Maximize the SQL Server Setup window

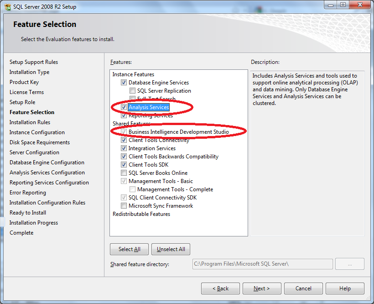343,5
